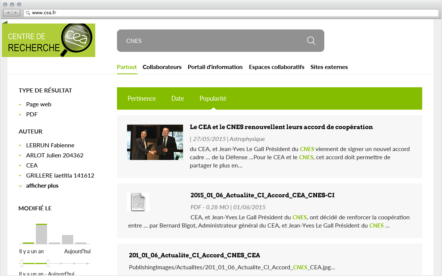Screen dimensions: 442x276
Task: Open the Espaces collaboratifs tab
Action: click(x=276, y=67)
